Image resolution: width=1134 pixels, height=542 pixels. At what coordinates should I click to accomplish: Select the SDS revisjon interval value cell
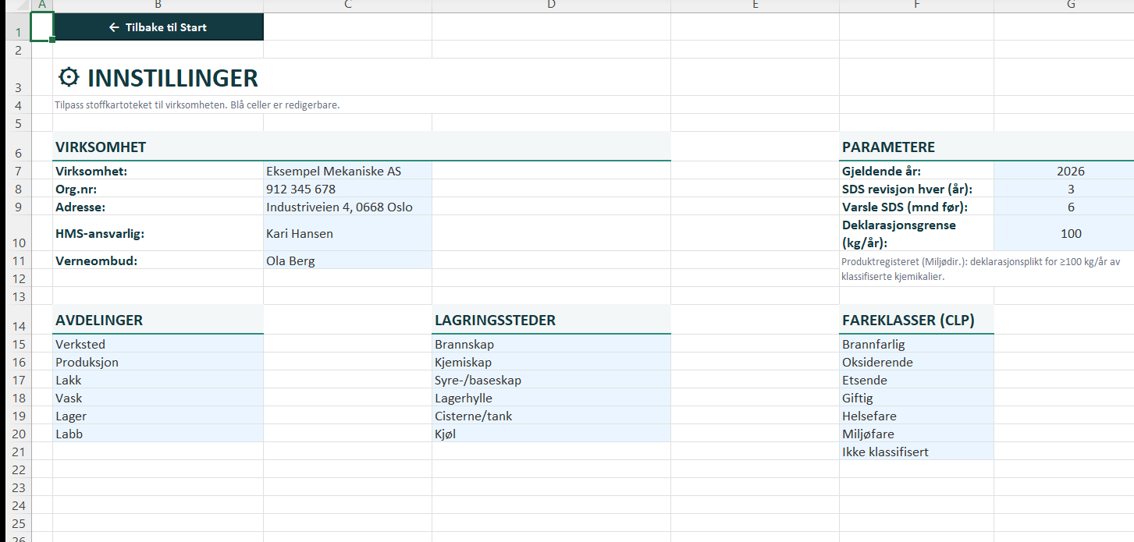[x=1071, y=189]
